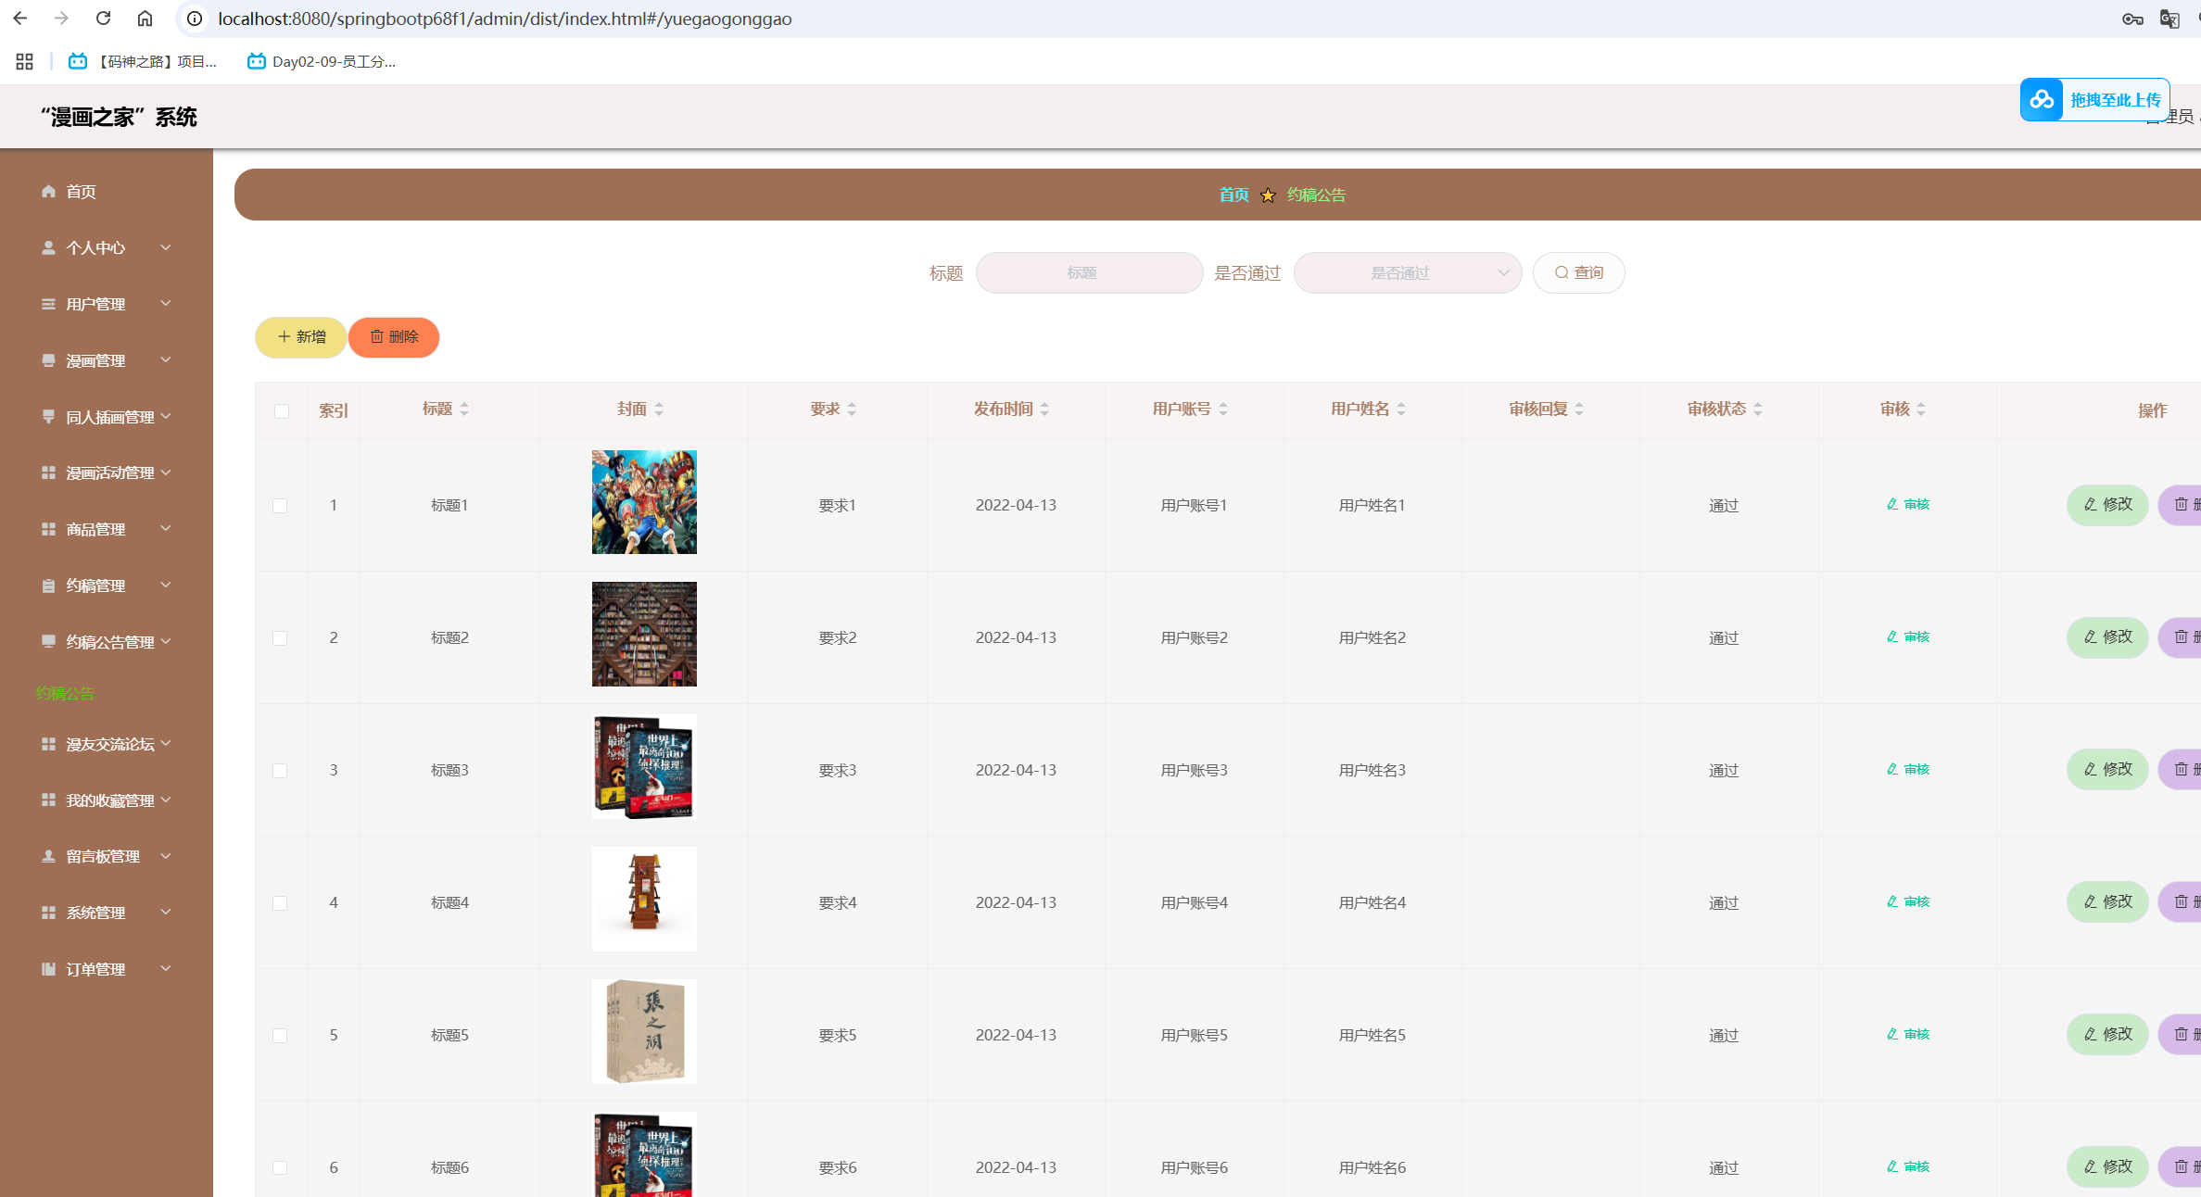
Task: Check the checkbox for row 标题3
Action: pyautogui.click(x=280, y=771)
